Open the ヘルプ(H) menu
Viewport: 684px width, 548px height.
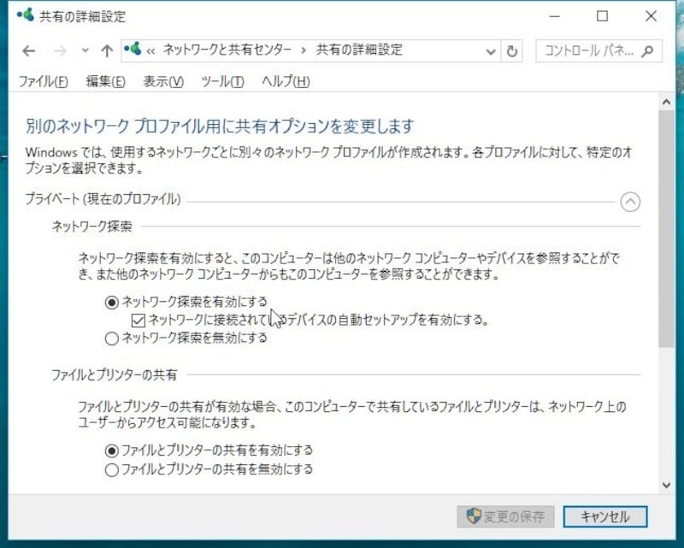286,81
